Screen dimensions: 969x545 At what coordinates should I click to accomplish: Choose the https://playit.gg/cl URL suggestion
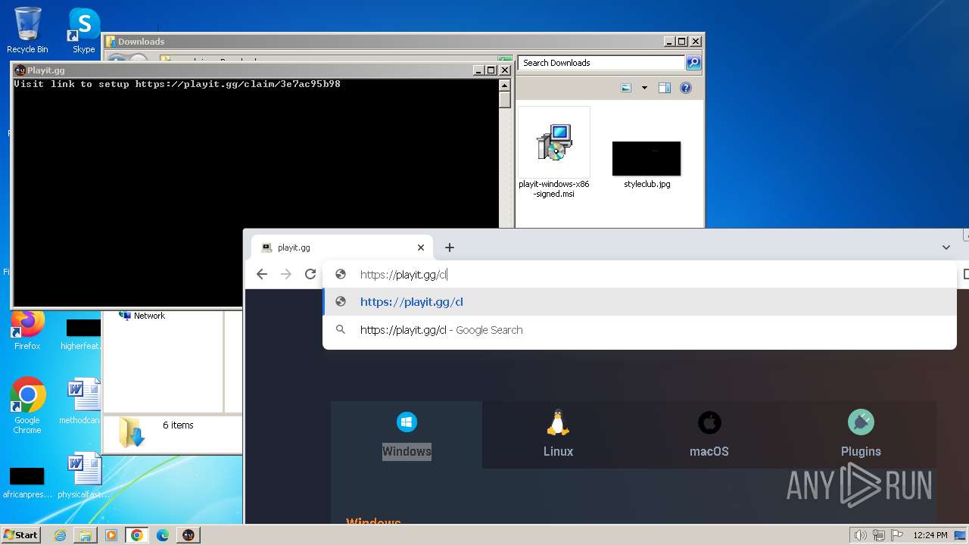click(640, 302)
